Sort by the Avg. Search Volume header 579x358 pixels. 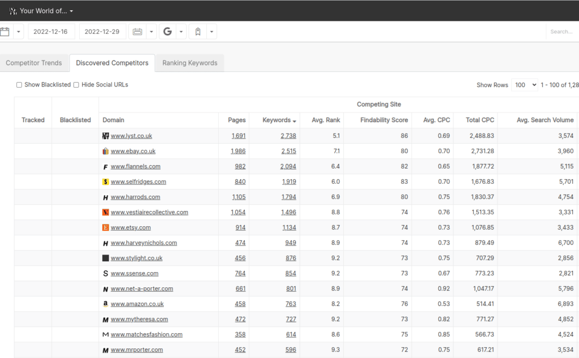(545, 120)
